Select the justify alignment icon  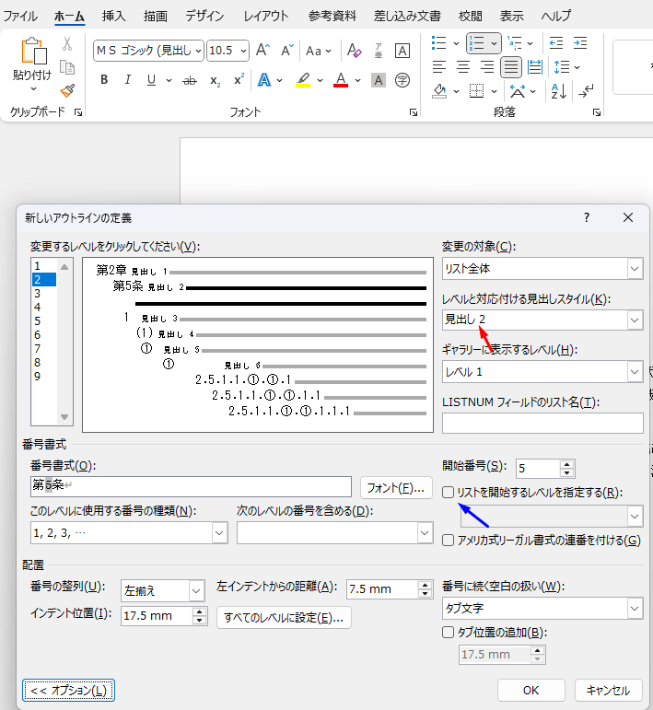pos(511,66)
